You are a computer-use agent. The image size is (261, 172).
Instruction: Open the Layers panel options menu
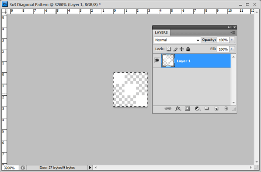pyautogui.click(x=233, y=32)
